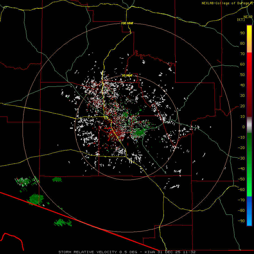Click the 50 NMI range ring label
The image size is (254, 254).
[x=127, y=75]
